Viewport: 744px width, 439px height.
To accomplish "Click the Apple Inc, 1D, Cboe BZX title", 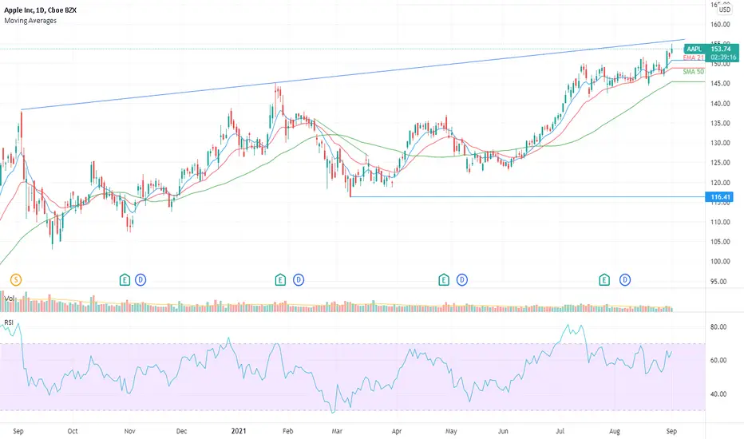I will (41, 10).
